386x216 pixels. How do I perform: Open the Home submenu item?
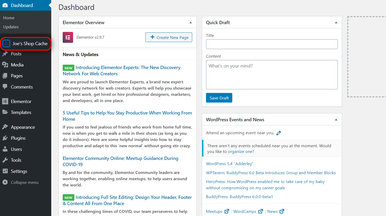point(9,18)
